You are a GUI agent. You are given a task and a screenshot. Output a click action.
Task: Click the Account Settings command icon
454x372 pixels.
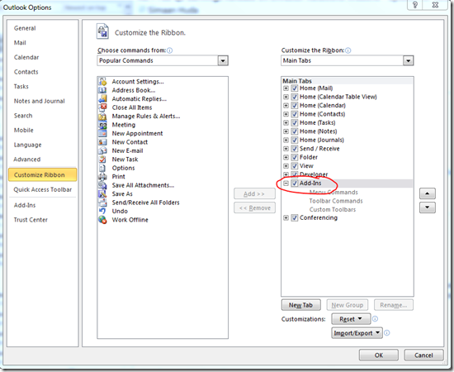click(x=102, y=82)
